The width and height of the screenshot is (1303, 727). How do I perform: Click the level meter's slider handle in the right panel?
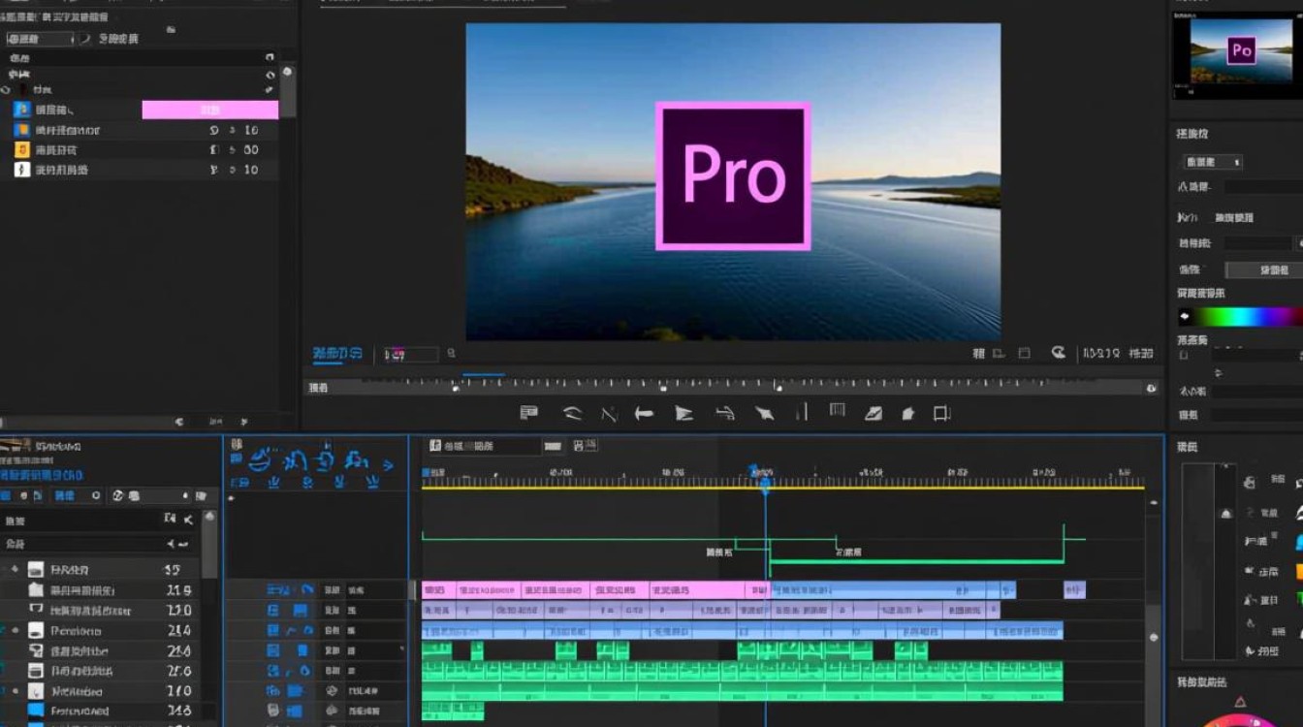tap(1225, 514)
